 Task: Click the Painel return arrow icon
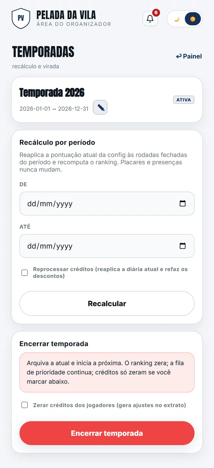tap(179, 56)
